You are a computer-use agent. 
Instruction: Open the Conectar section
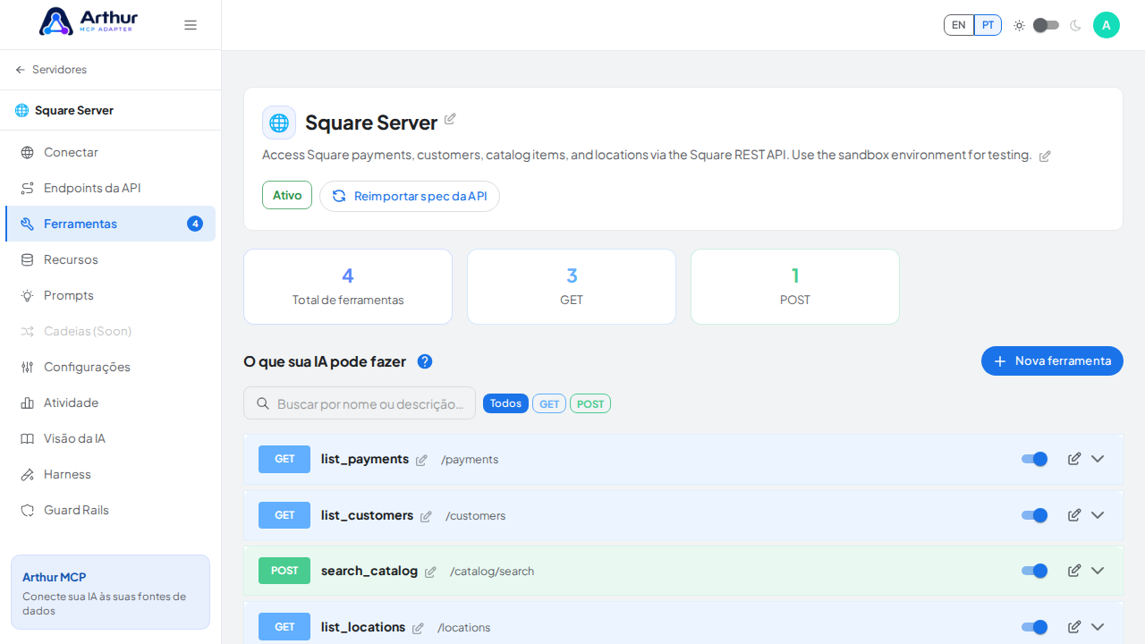tap(111, 152)
